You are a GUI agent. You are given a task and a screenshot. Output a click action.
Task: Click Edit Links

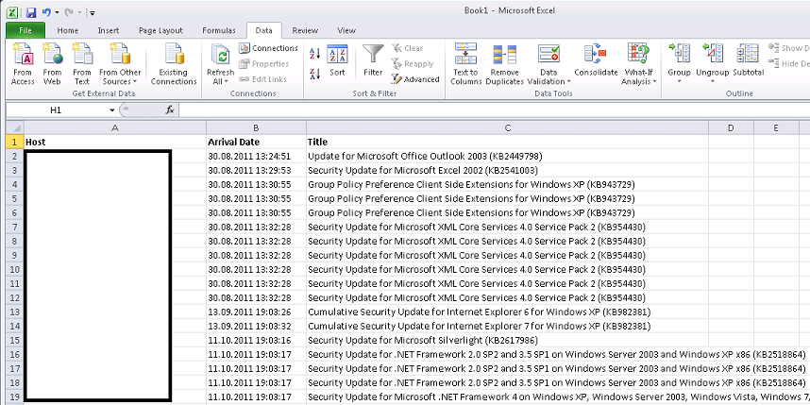(262, 79)
